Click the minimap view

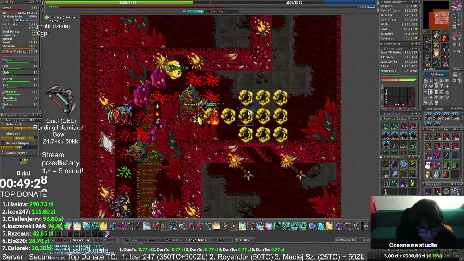[x=436, y=15]
